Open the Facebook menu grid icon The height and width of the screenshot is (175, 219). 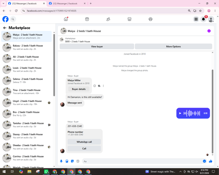point(196,19)
